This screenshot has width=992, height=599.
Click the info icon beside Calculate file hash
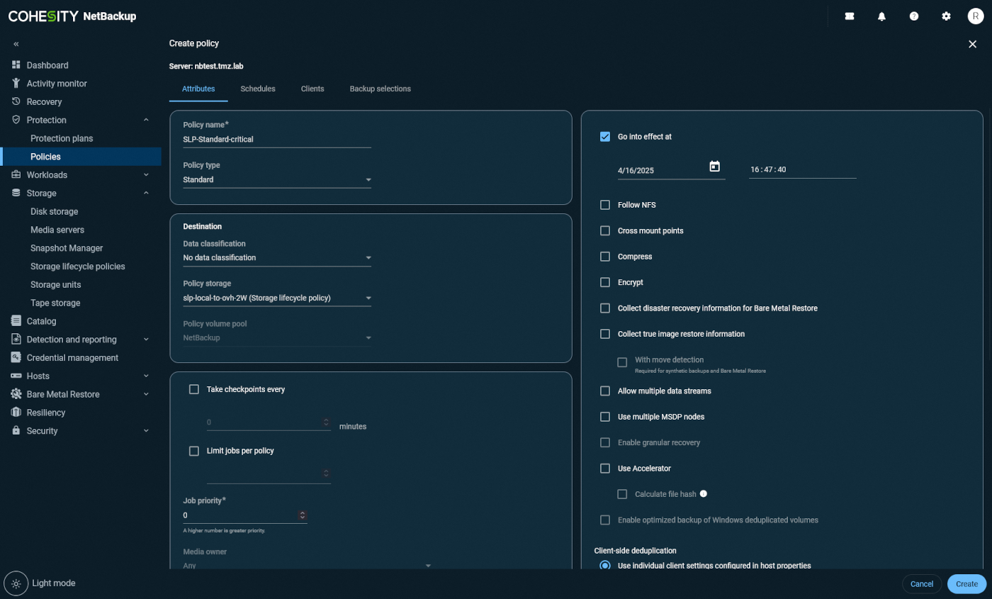704,494
